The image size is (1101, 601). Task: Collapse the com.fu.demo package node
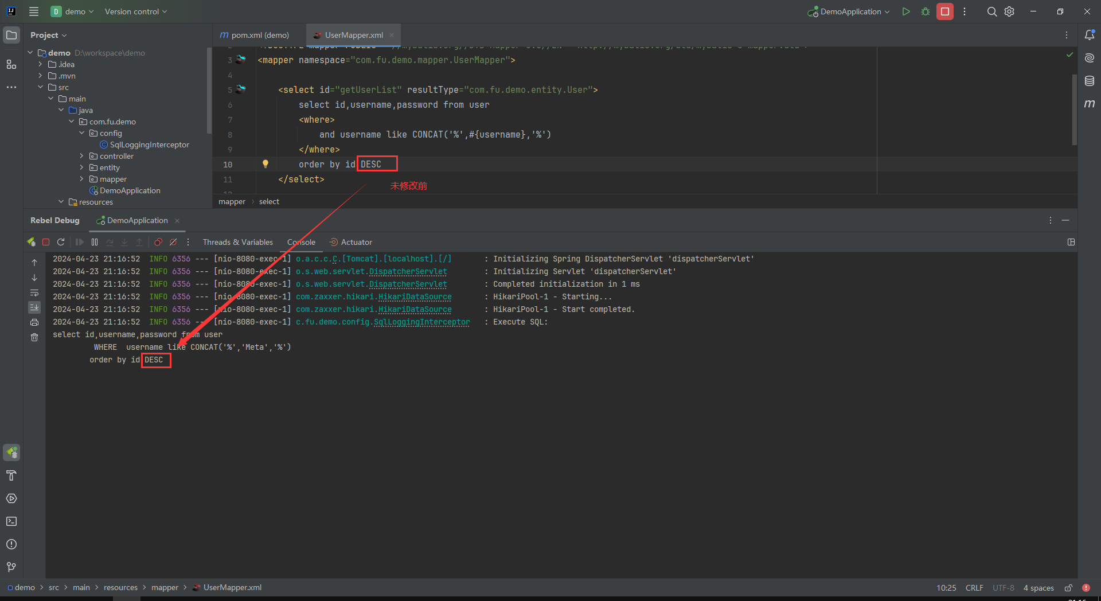70,121
